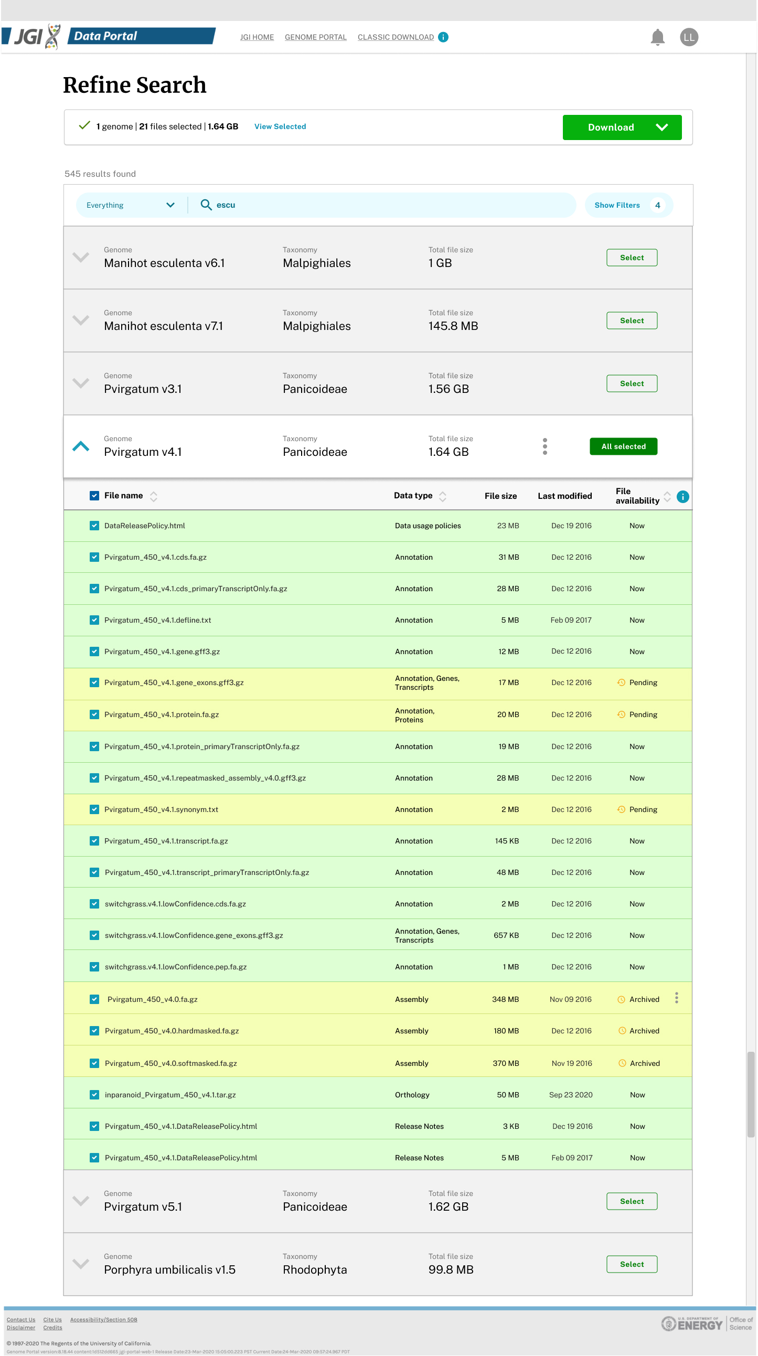The height and width of the screenshot is (1356, 758).
Task: Uncheck Pvirgatum_450_v4.1.synonym.txt
Action: pyautogui.click(x=94, y=809)
